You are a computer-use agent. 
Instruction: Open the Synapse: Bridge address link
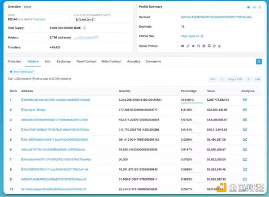coord(36,109)
